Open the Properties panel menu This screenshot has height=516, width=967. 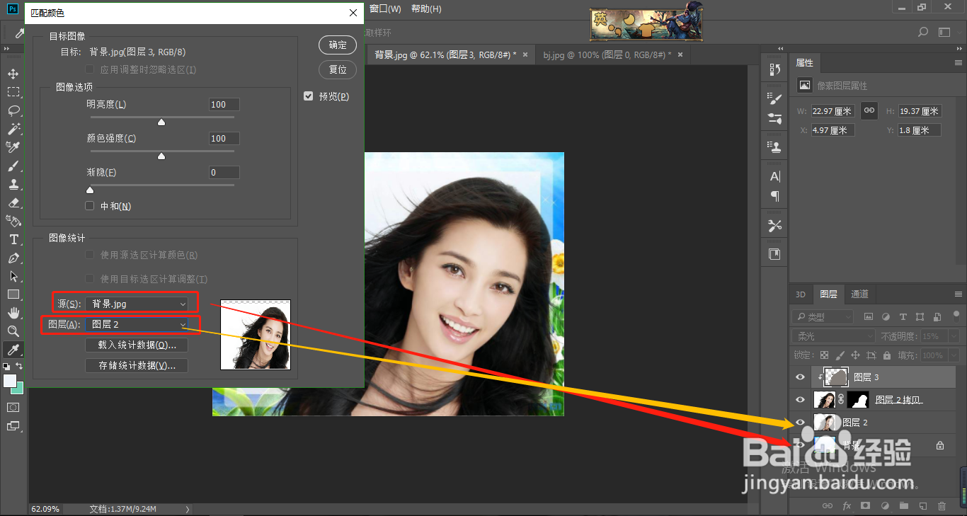click(x=958, y=63)
